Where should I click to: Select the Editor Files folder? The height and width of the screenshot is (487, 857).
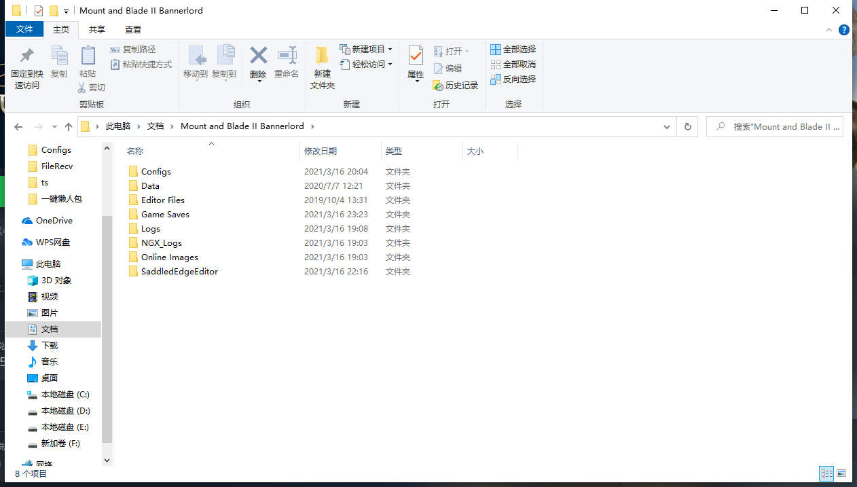point(156,200)
